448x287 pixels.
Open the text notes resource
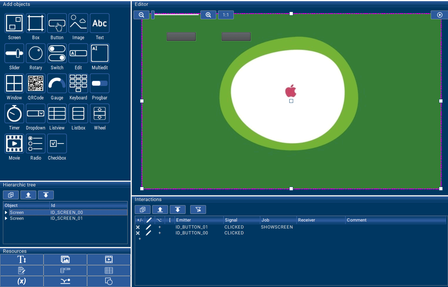[x=22, y=270]
